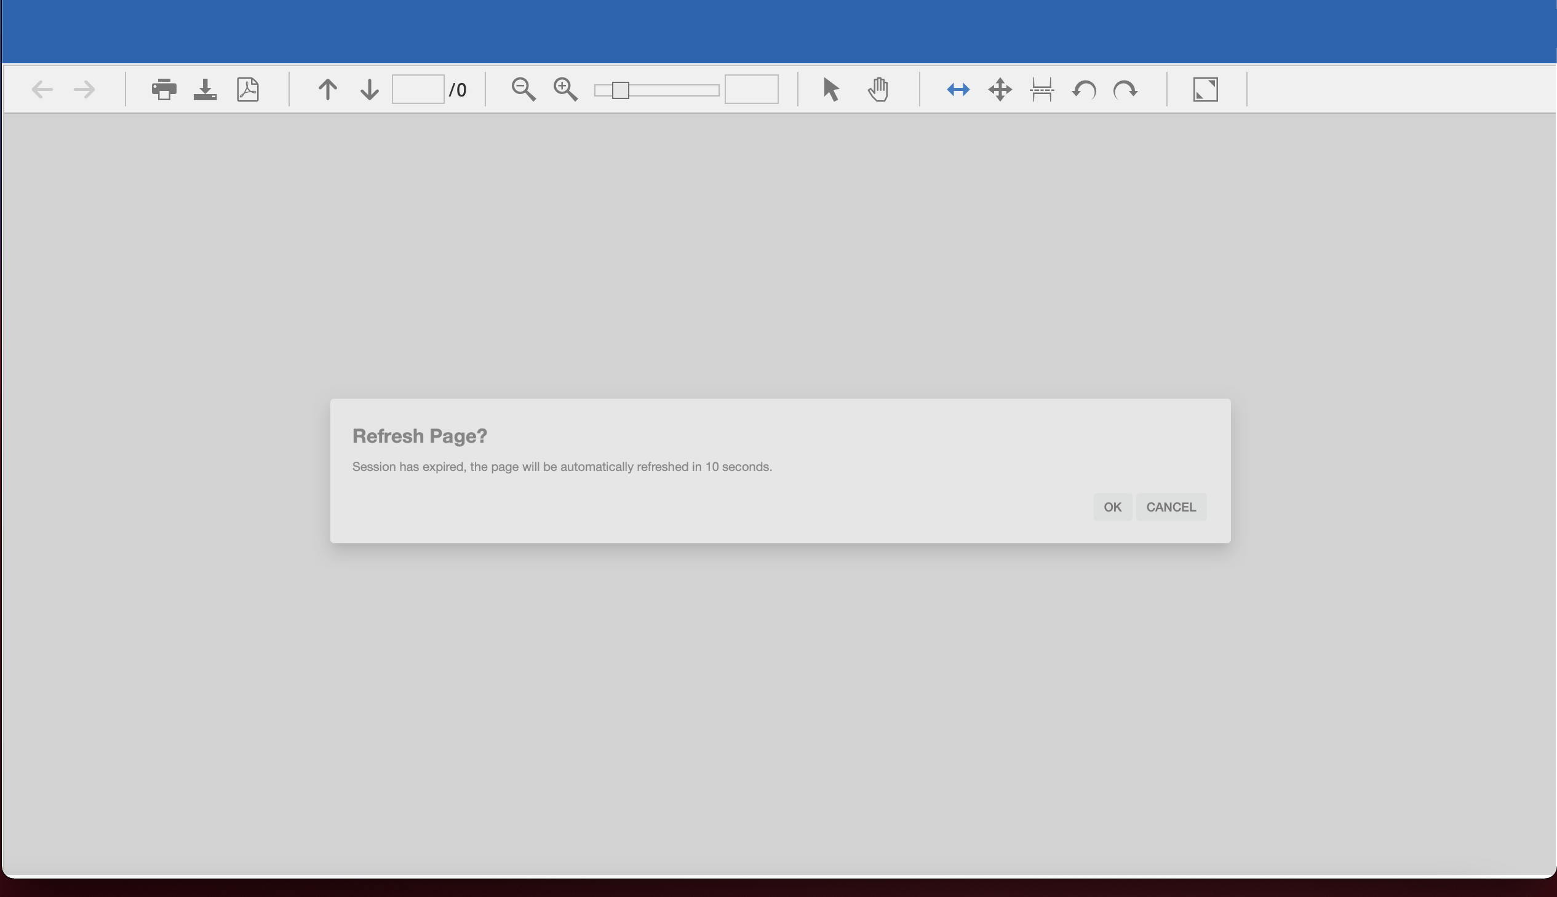This screenshot has height=897, width=1557.
Task: Go to next page with down arrow
Action: click(x=368, y=89)
